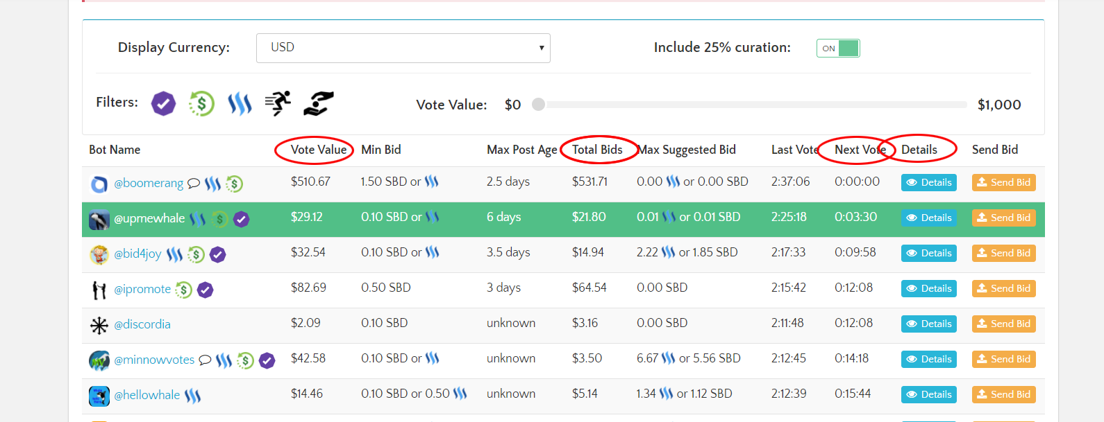This screenshot has height=422, width=1104.
Task: Click the verified badge next to @ipromote
Action: (x=205, y=290)
